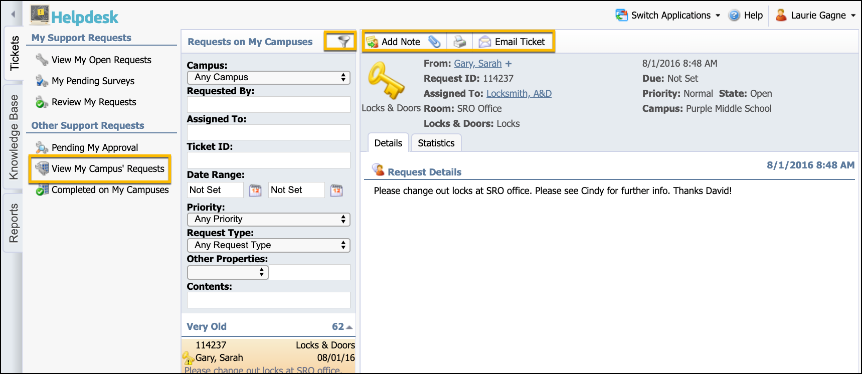Image resolution: width=862 pixels, height=374 pixels.
Task: Open Pending My Approval
Action: [95, 147]
